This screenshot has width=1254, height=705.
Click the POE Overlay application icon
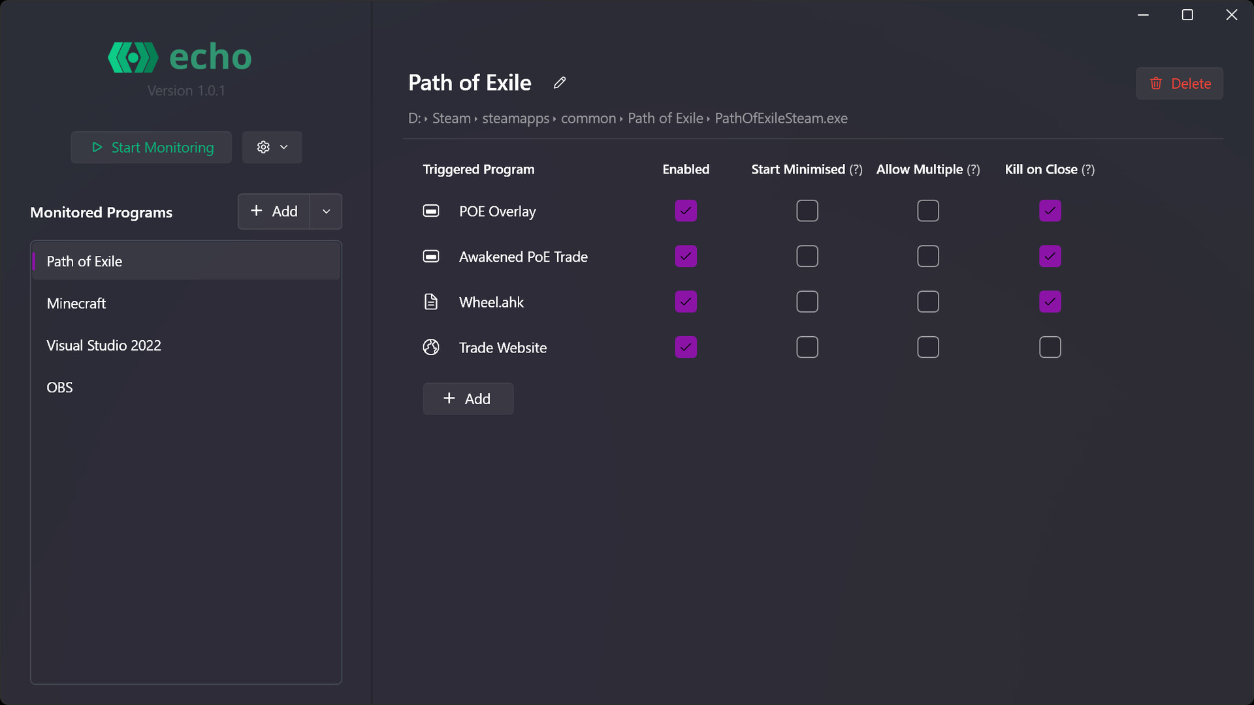tap(431, 211)
